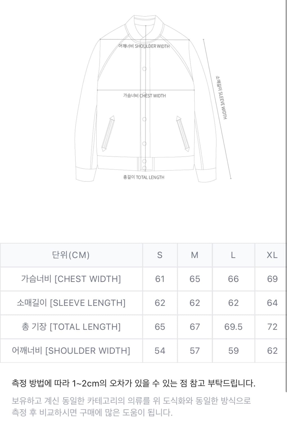Screen dimensions: 287x423
Task: Click the TOTAL LENGTH label on diagram
Action: point(144,177)
